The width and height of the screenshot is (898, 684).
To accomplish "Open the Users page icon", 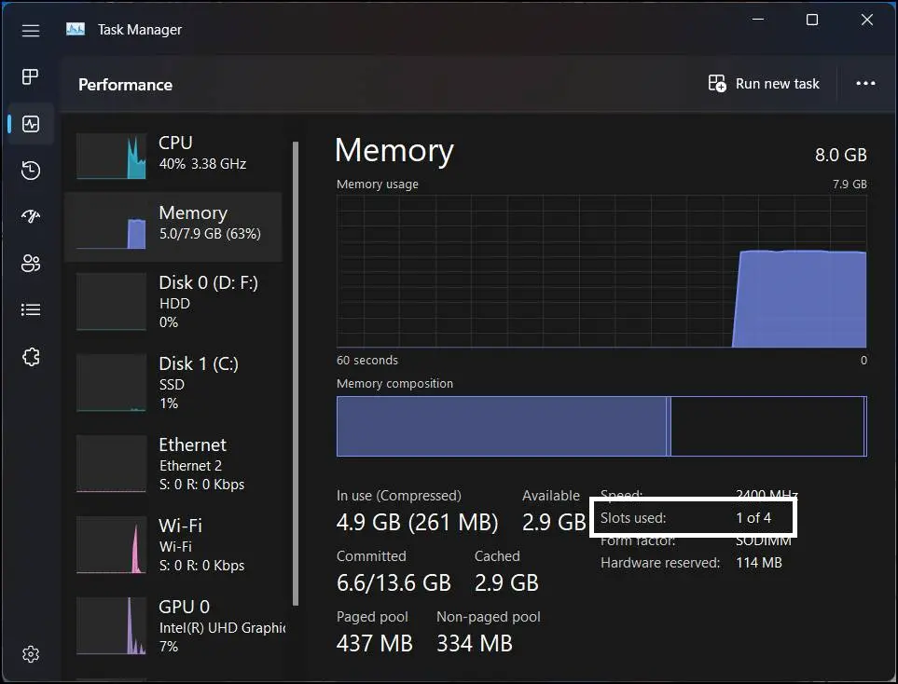I will tap(31, 264).
